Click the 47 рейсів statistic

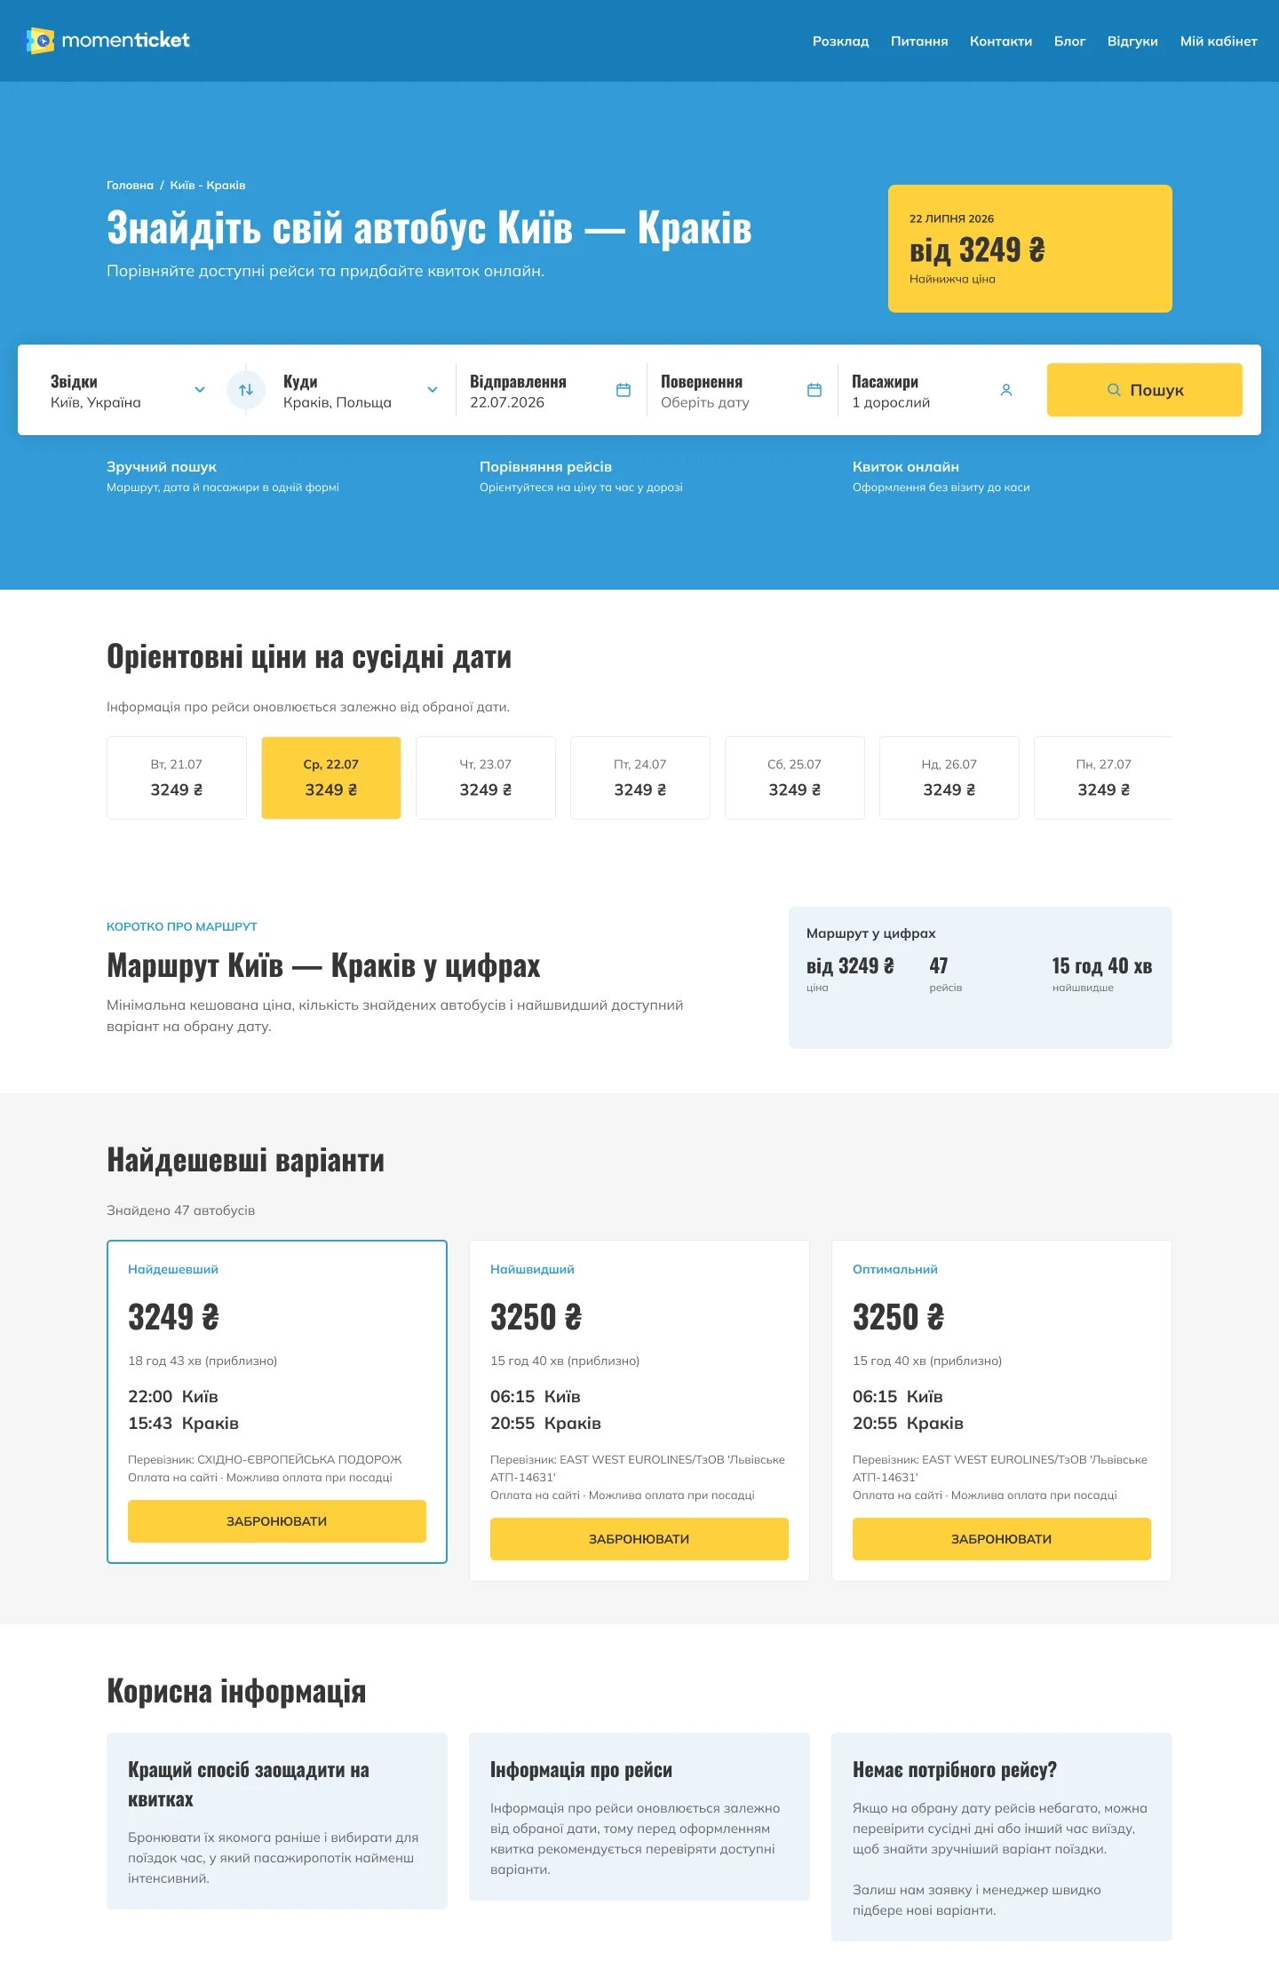click(x=946, y=973)
